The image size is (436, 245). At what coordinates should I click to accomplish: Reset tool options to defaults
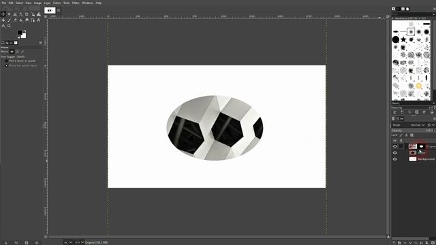click(37, 243)
